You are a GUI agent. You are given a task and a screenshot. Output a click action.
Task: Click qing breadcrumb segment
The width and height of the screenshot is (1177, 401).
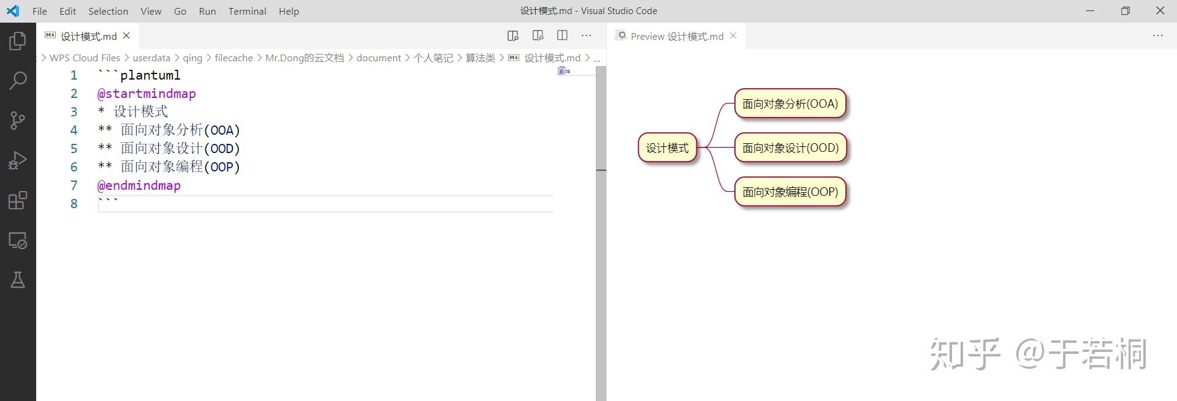tap(192, 58)
